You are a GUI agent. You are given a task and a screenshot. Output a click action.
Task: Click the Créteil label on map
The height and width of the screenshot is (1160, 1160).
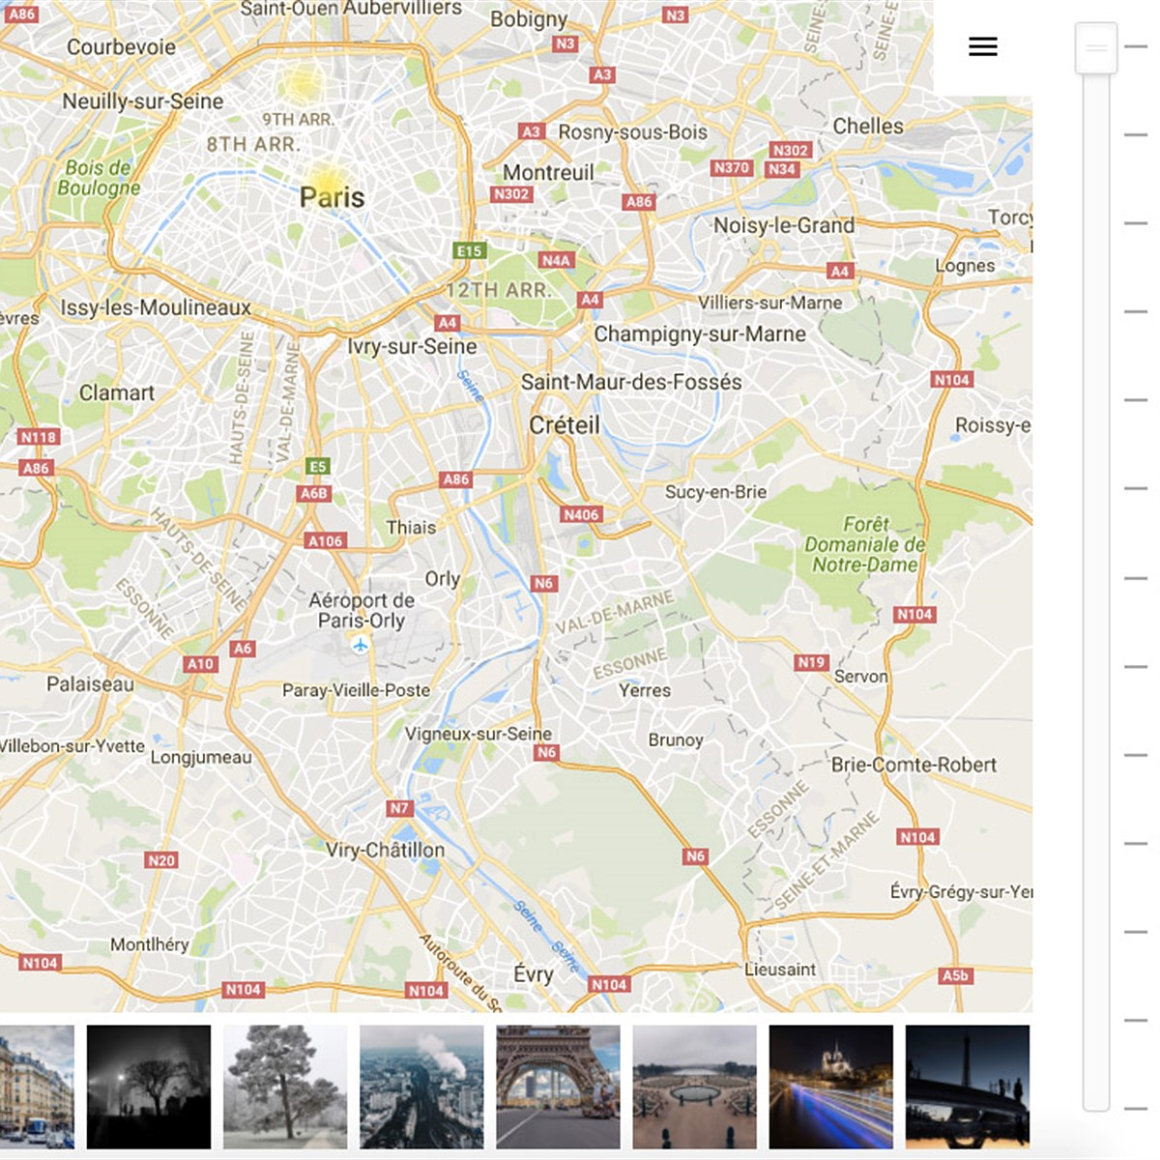[x=565, y=425]
